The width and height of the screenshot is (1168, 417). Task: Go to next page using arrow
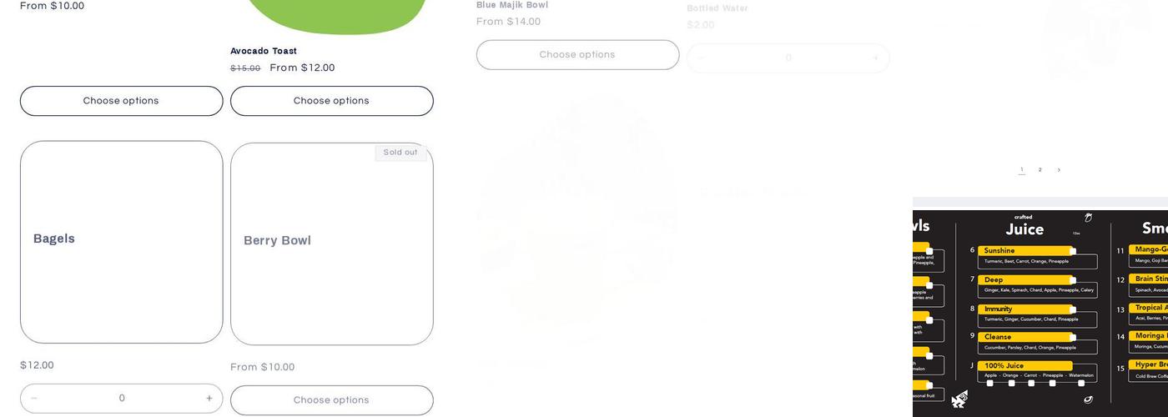(1059, 170)
